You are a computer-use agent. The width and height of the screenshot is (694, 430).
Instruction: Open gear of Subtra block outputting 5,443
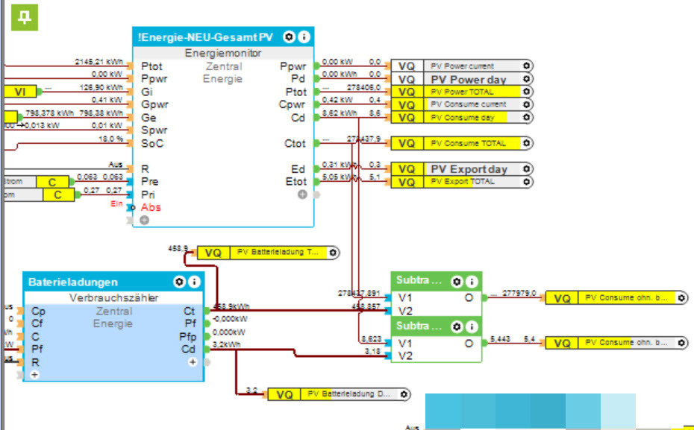click(x=457, y=327)
